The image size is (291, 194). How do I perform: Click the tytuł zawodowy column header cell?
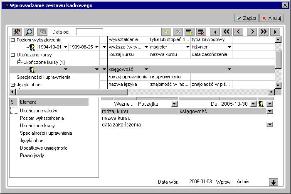[211, 39]
